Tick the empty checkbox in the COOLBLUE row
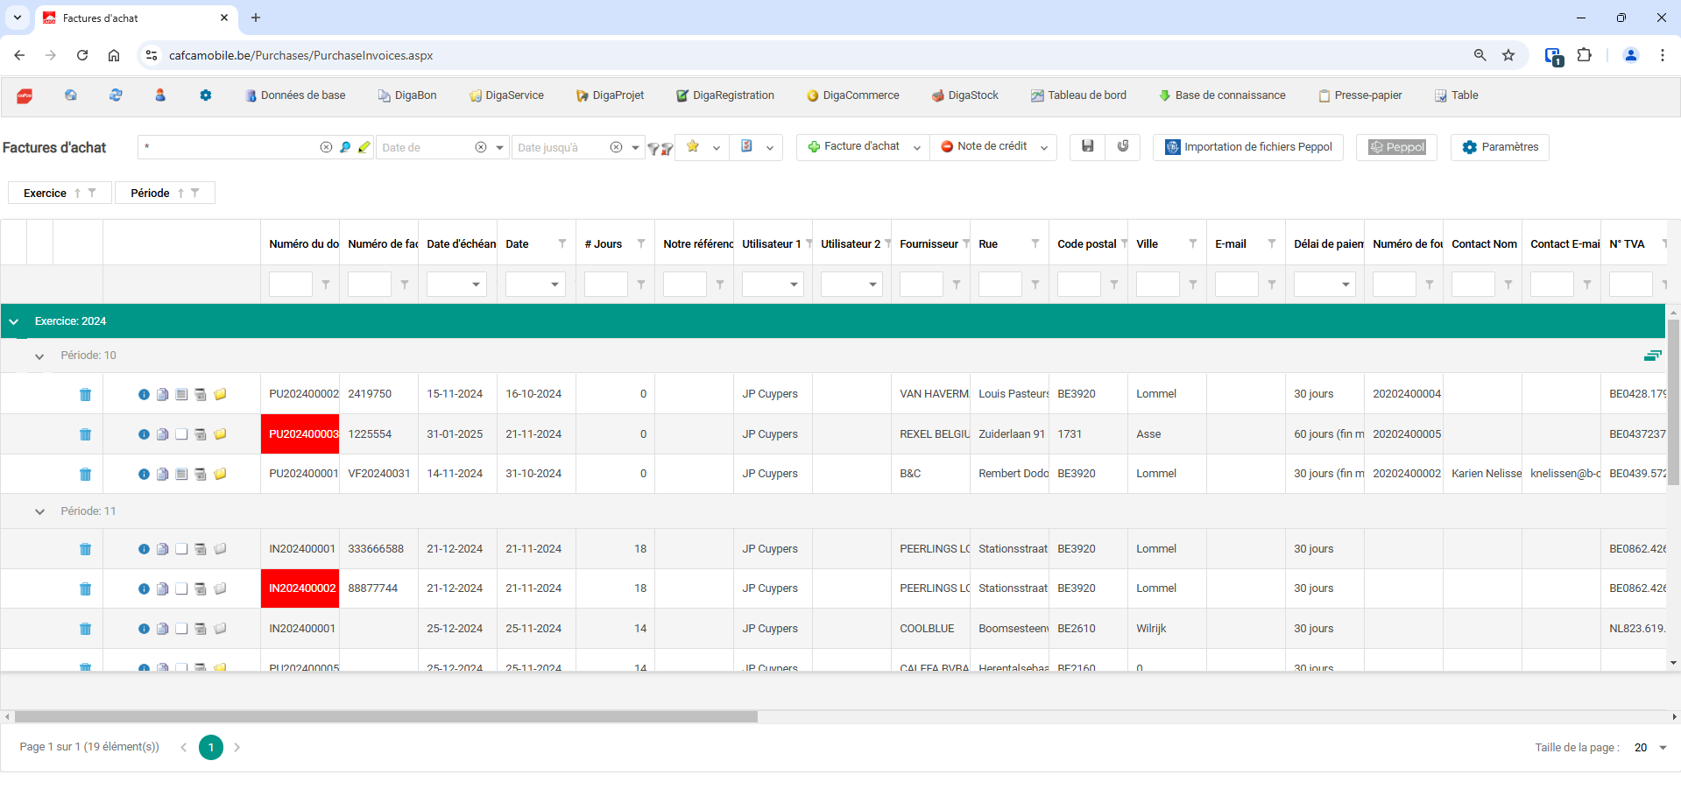1681x796 pixels. [181, 629]
